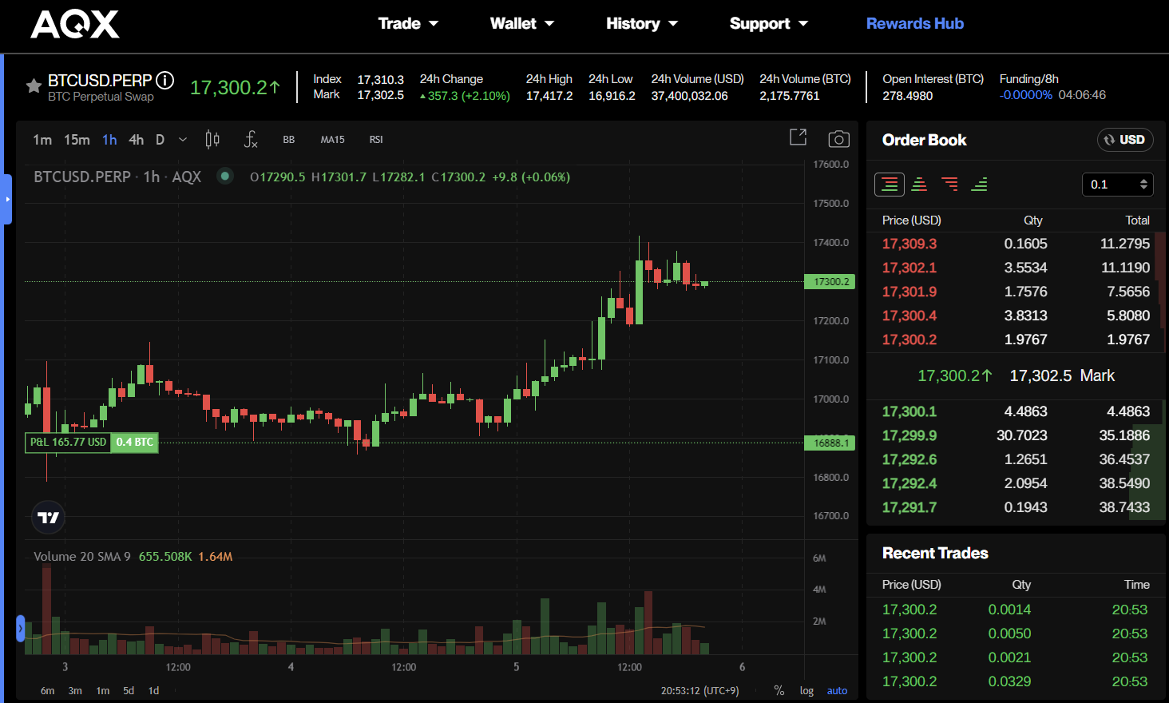Toggle Bollinger Bands BB indicator
The width and height of the screenshot is (1169, 703).
289,140
